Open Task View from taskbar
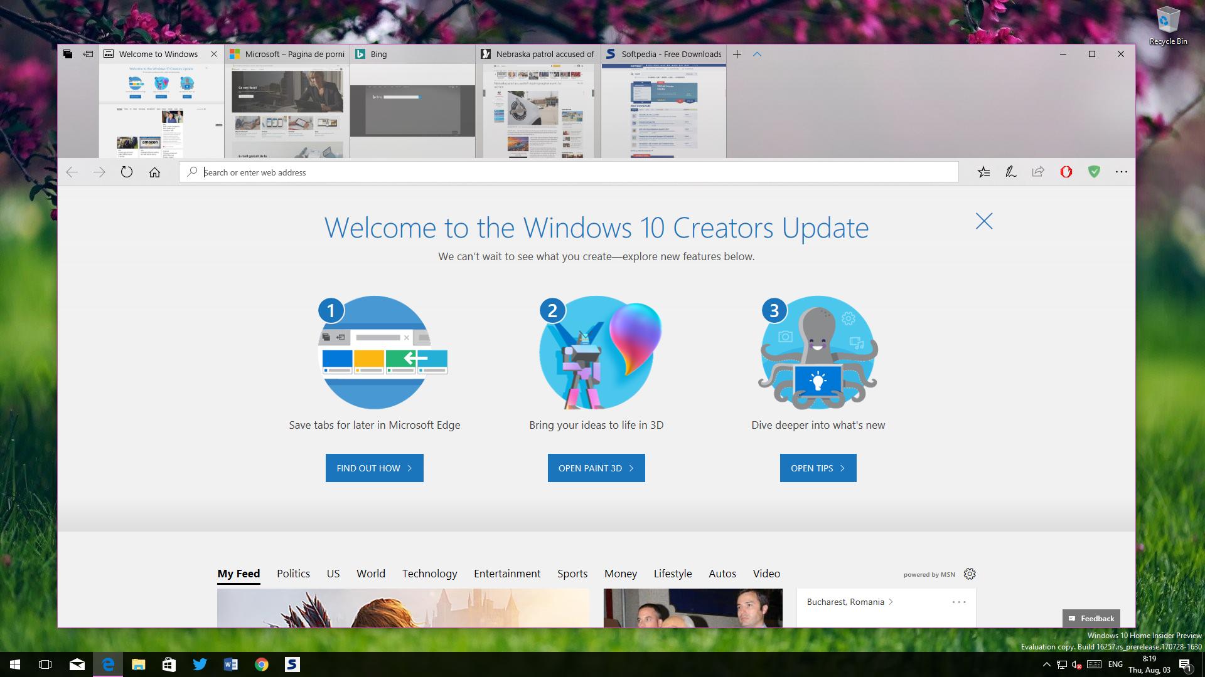The image size is (1205, 677). point(45,664)
